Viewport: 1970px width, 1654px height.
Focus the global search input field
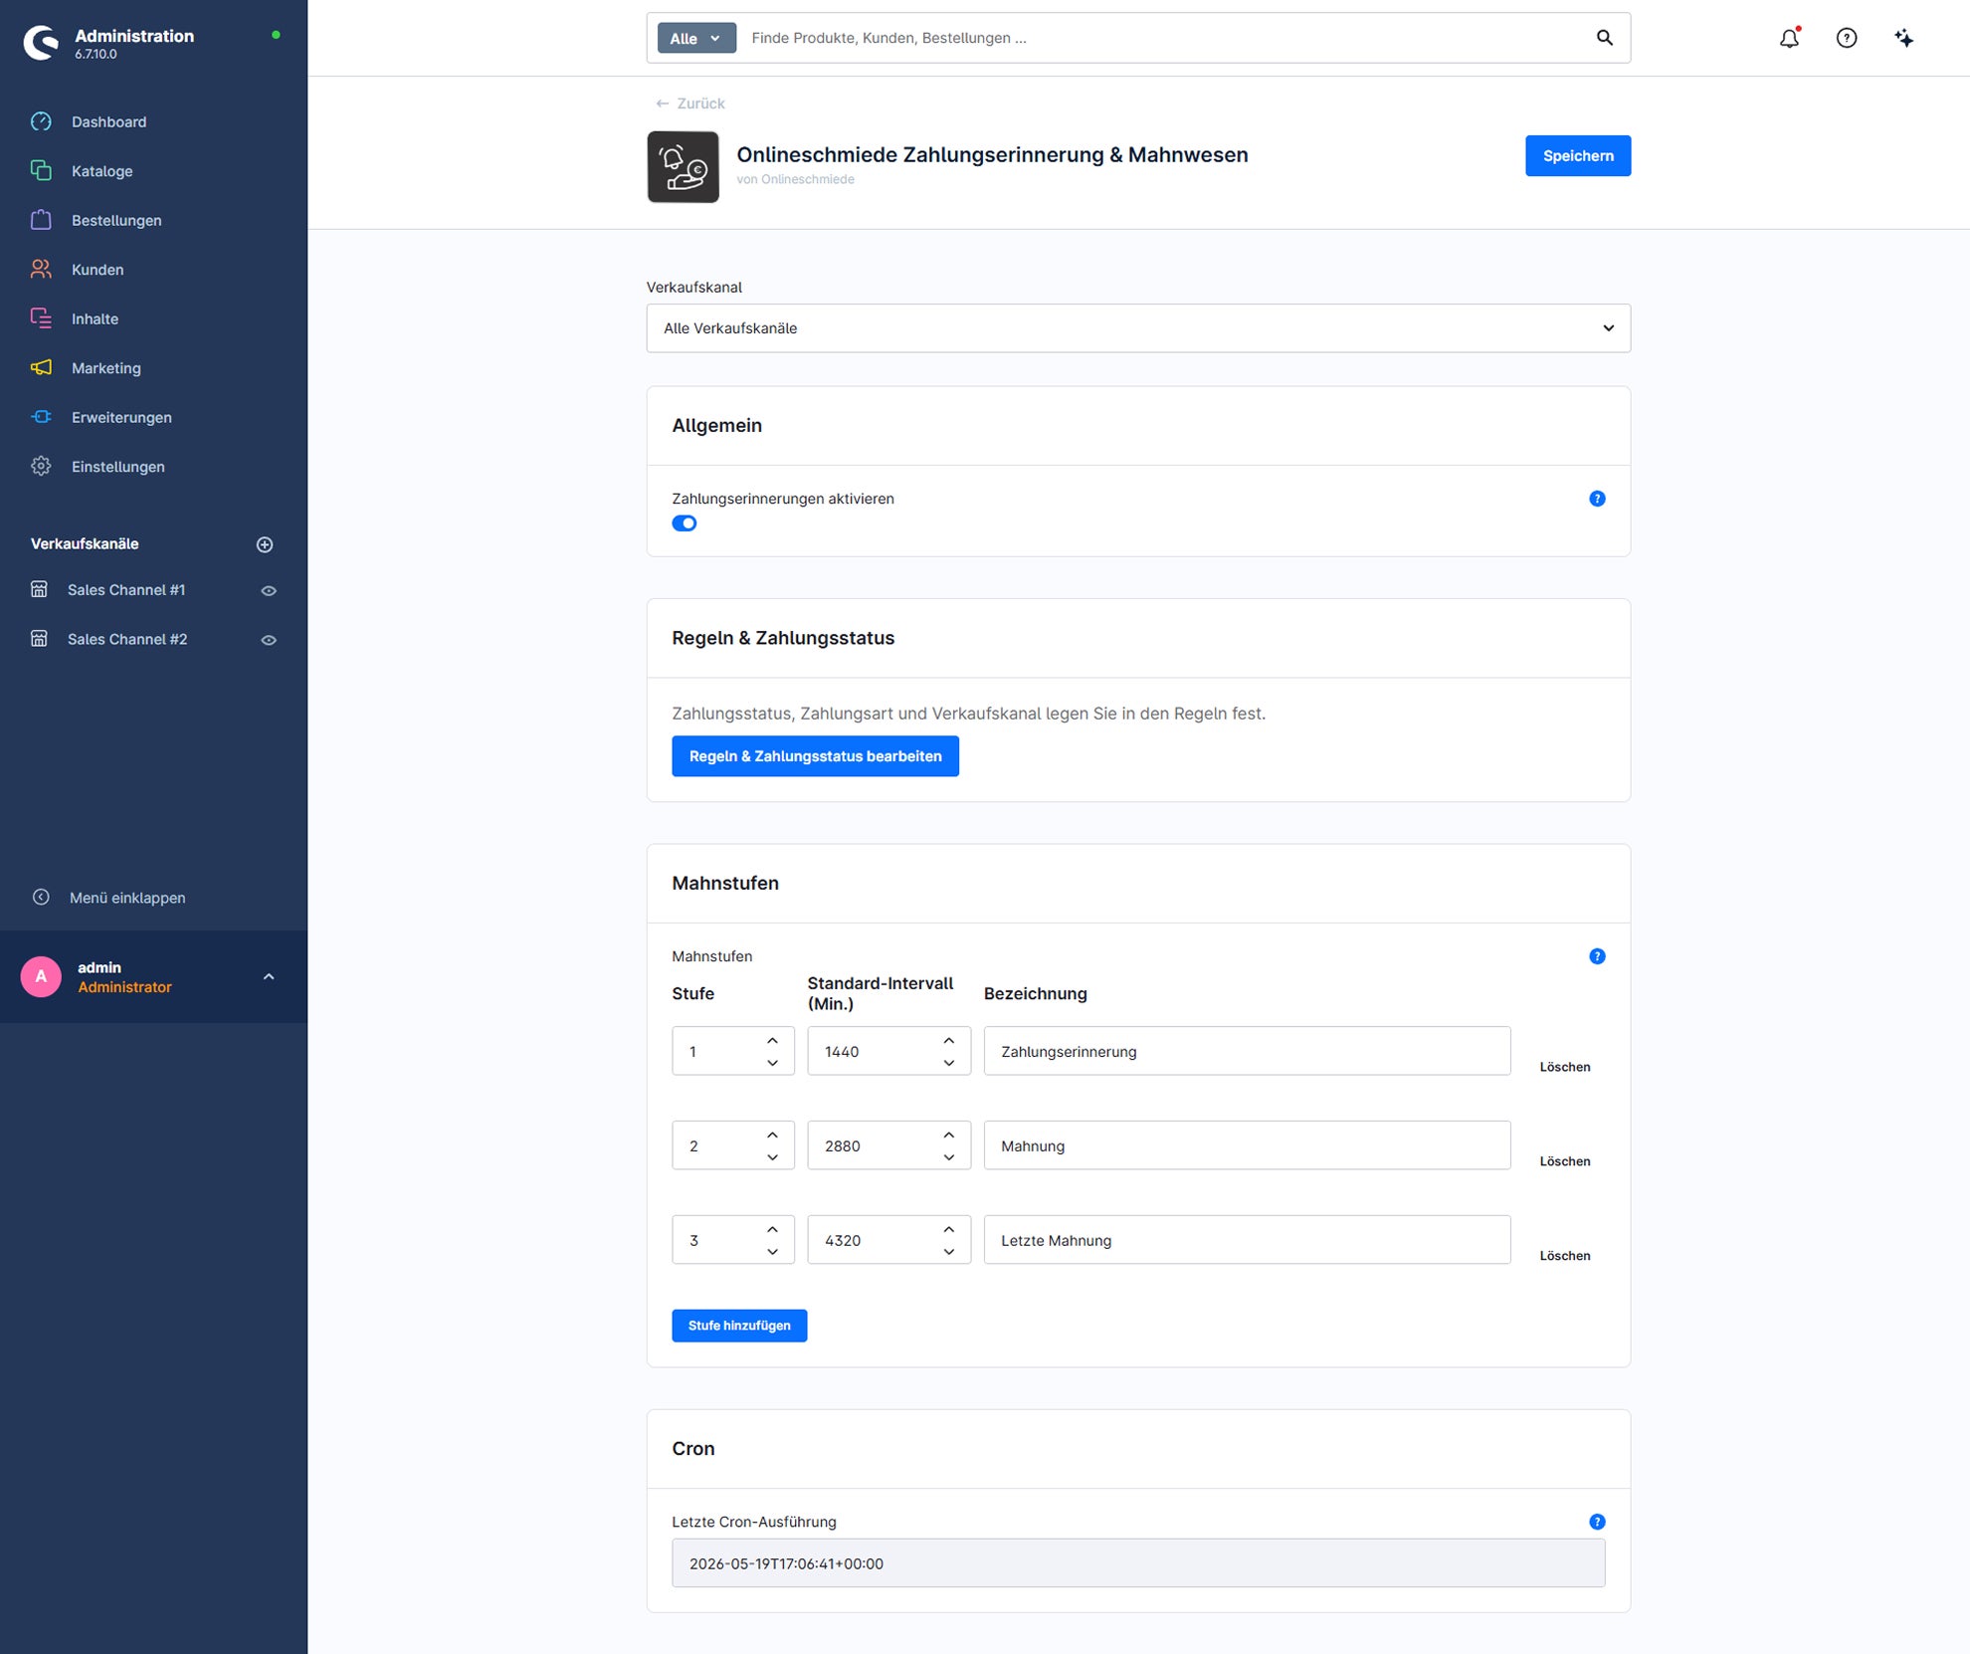(1164, 38)
